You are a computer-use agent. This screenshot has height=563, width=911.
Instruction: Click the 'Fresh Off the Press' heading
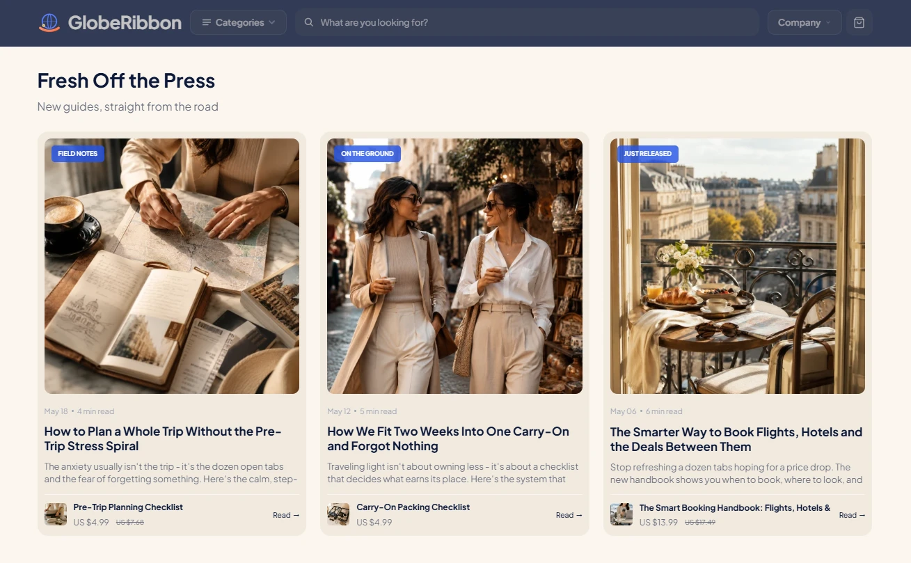coord(126,81)
